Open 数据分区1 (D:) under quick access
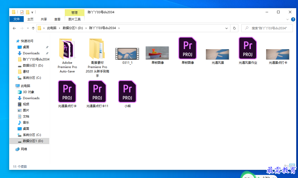The height and width of the screenshot is (178, 298). 30,65
